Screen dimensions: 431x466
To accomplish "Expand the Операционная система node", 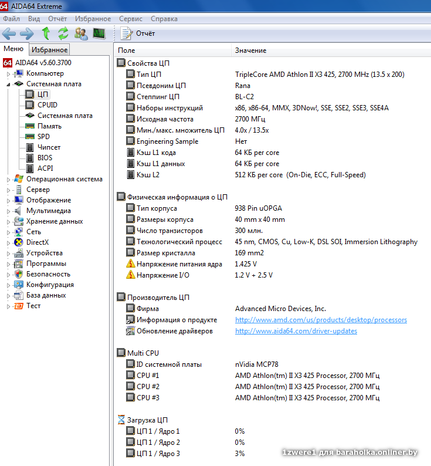I will click(8, 180).
